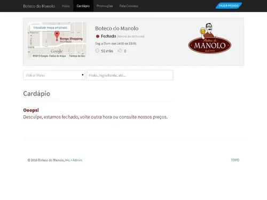Click the Google logo on map
The image size is (267, 200).
click(57, 51)
